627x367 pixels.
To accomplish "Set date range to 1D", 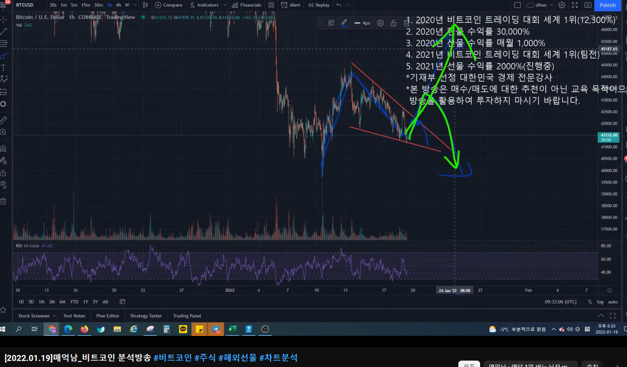I will pos(21,302).
